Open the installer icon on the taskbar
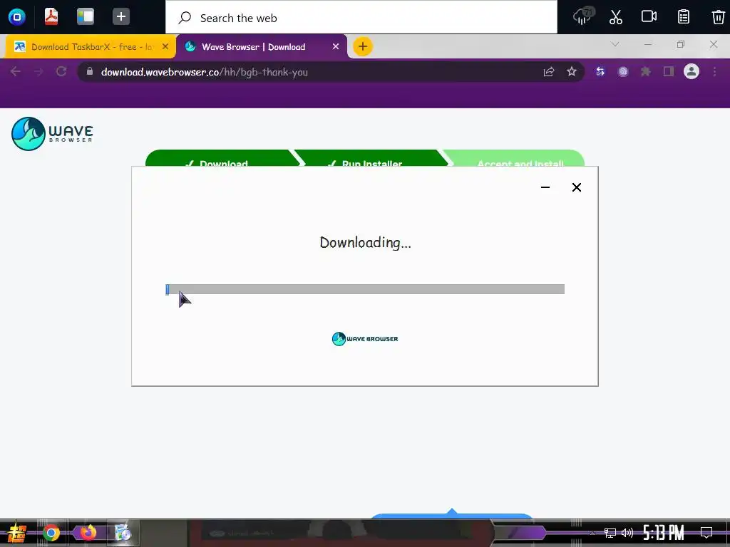 [123, 533]
